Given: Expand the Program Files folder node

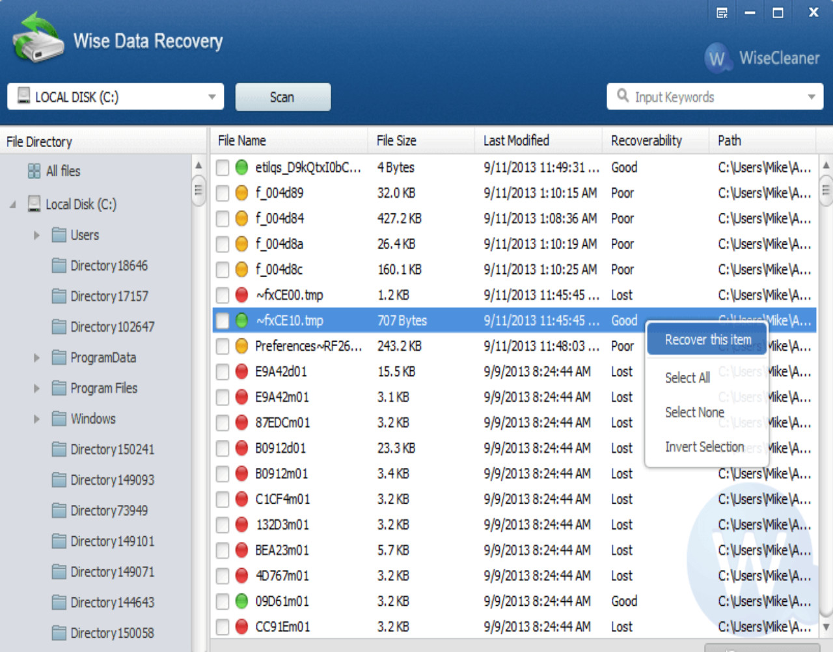Looking at the screenshot, I should [x=37, y=388].
